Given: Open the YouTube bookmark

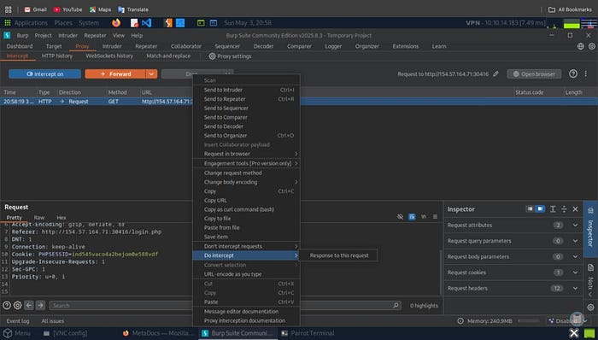Looking at the screenshot, I should [x=67, y=9].
